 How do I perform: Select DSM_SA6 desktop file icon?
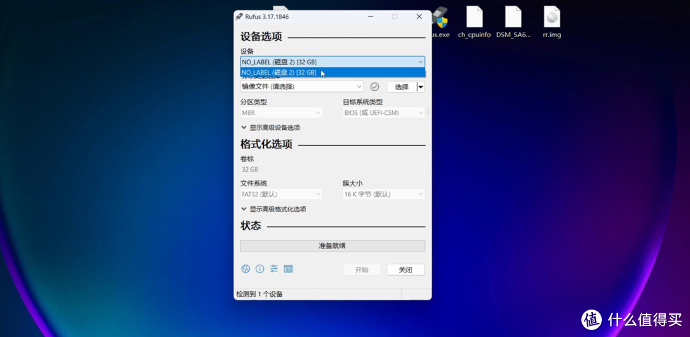(x=514, y=22)
